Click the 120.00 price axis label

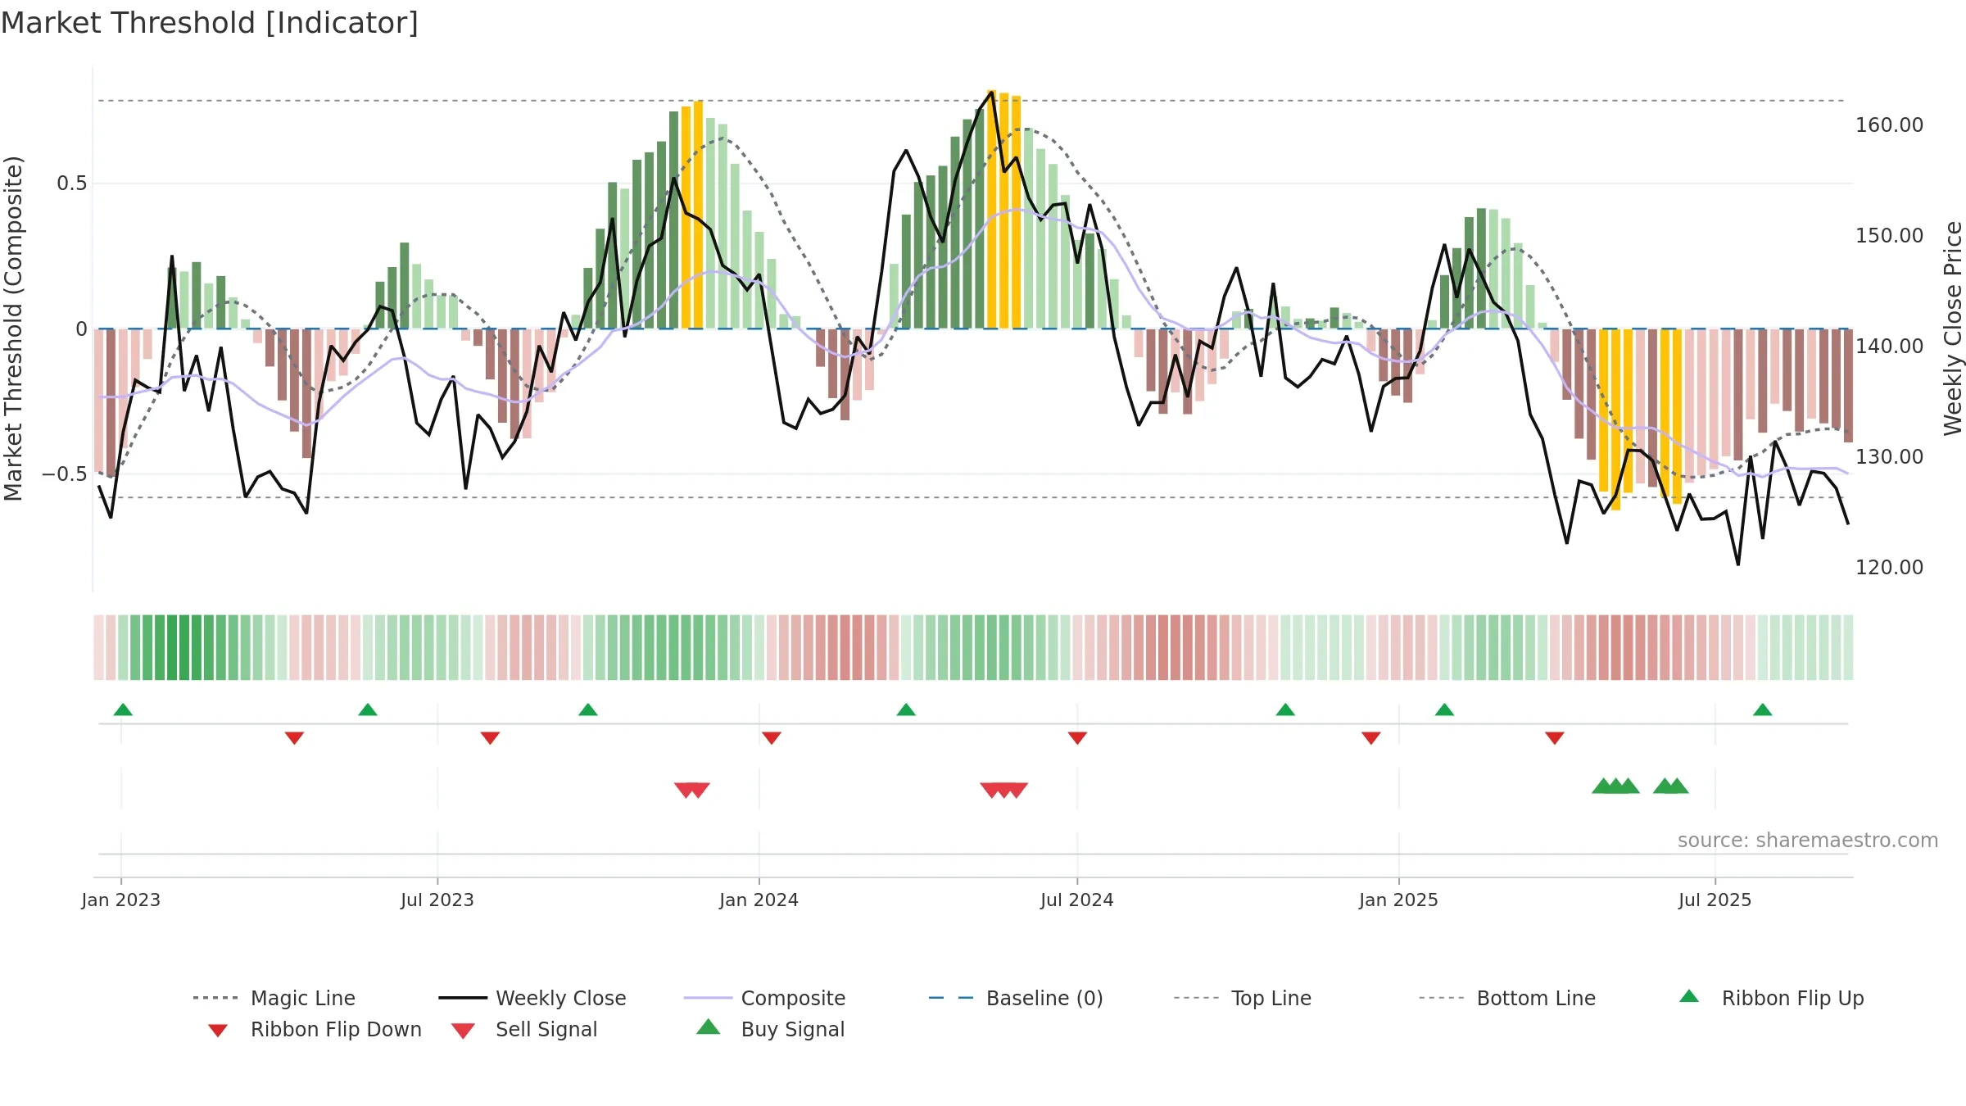tap(1890, 568)
